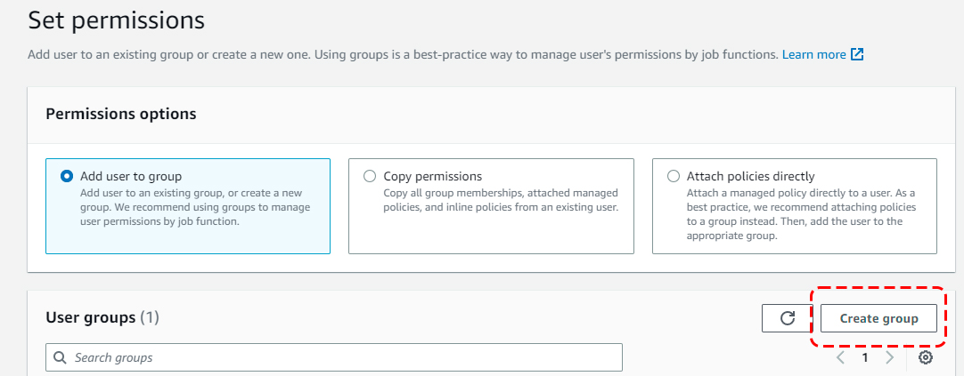Click the Copy permissions card description text

click(500, 200)
